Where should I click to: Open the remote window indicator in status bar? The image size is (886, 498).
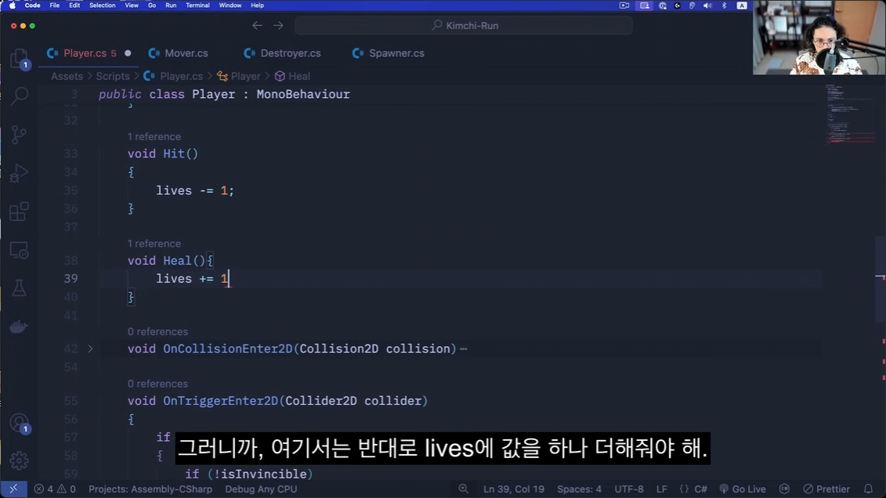(13, 489)
